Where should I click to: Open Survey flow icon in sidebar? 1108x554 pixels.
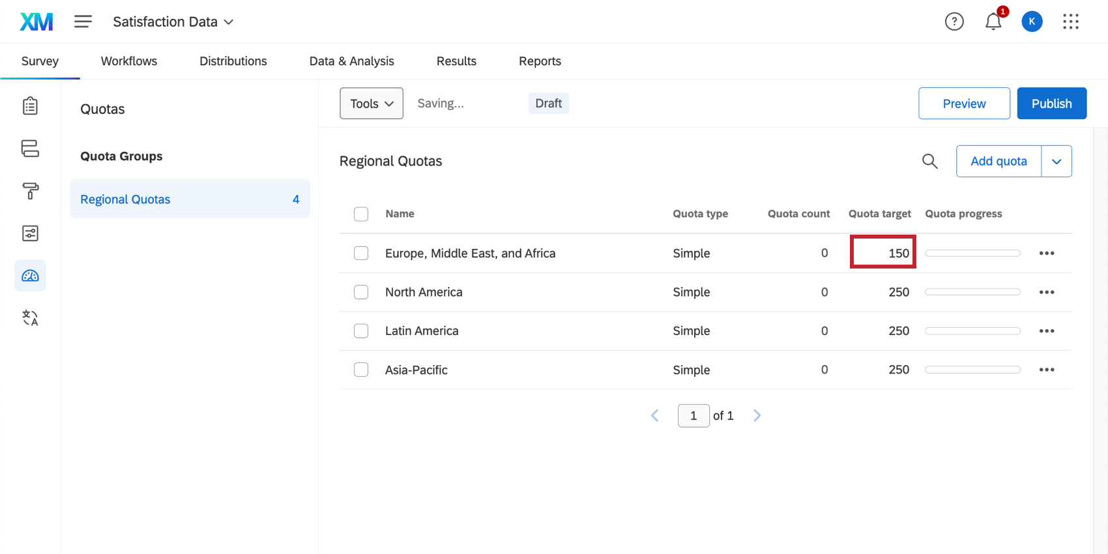[30, 149]
